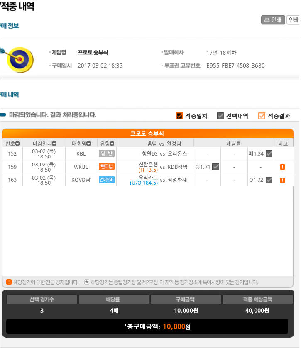Open the urgent notice icon for match 159
Screen dimensions: 301x348
282,167
